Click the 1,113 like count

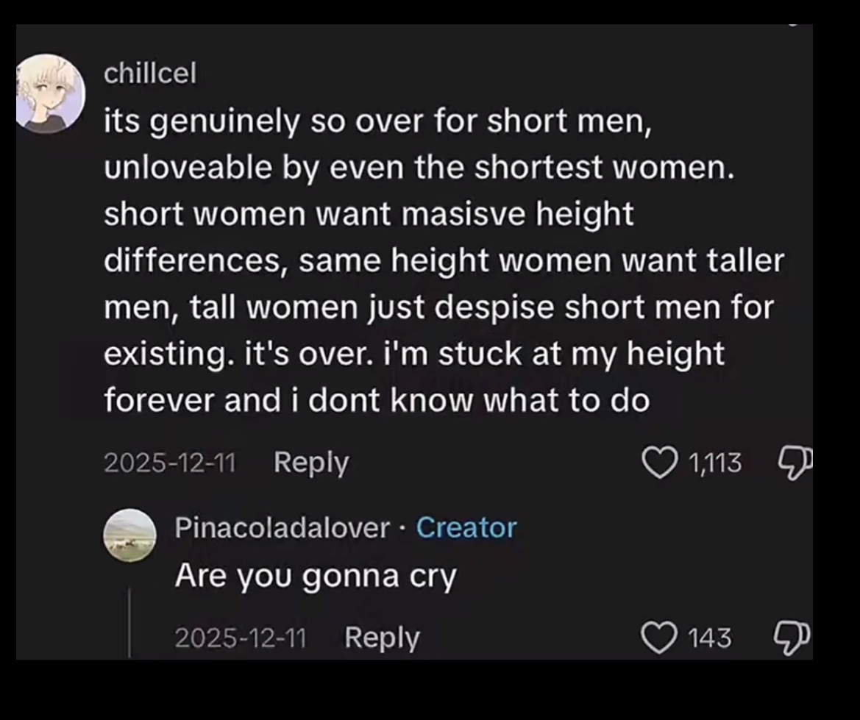click(714, 463)
